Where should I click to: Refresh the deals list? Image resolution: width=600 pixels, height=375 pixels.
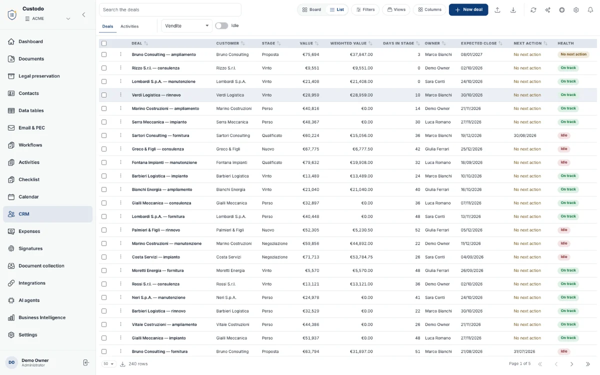pos(533,9)
